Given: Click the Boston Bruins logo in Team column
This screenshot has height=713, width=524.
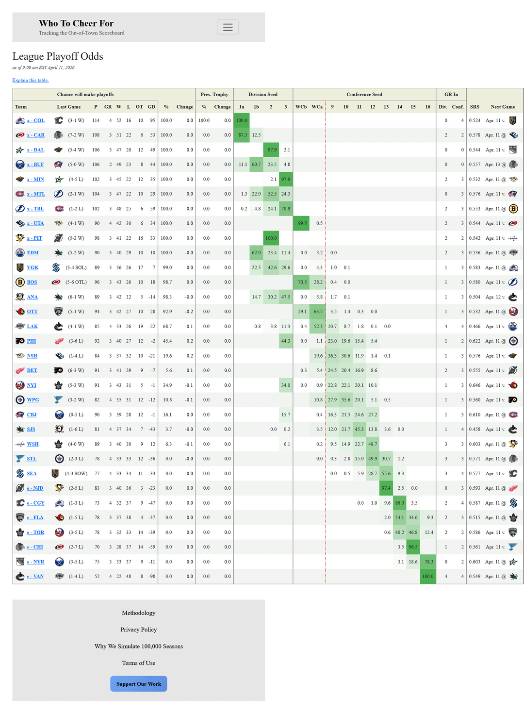Looking at the screenshot, I should [x=20, y=282].
